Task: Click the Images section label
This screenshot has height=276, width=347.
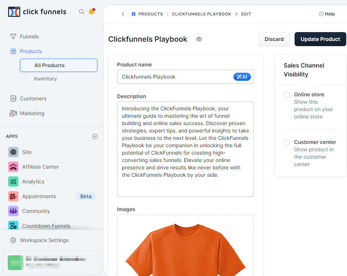Action: pos(126,209)
